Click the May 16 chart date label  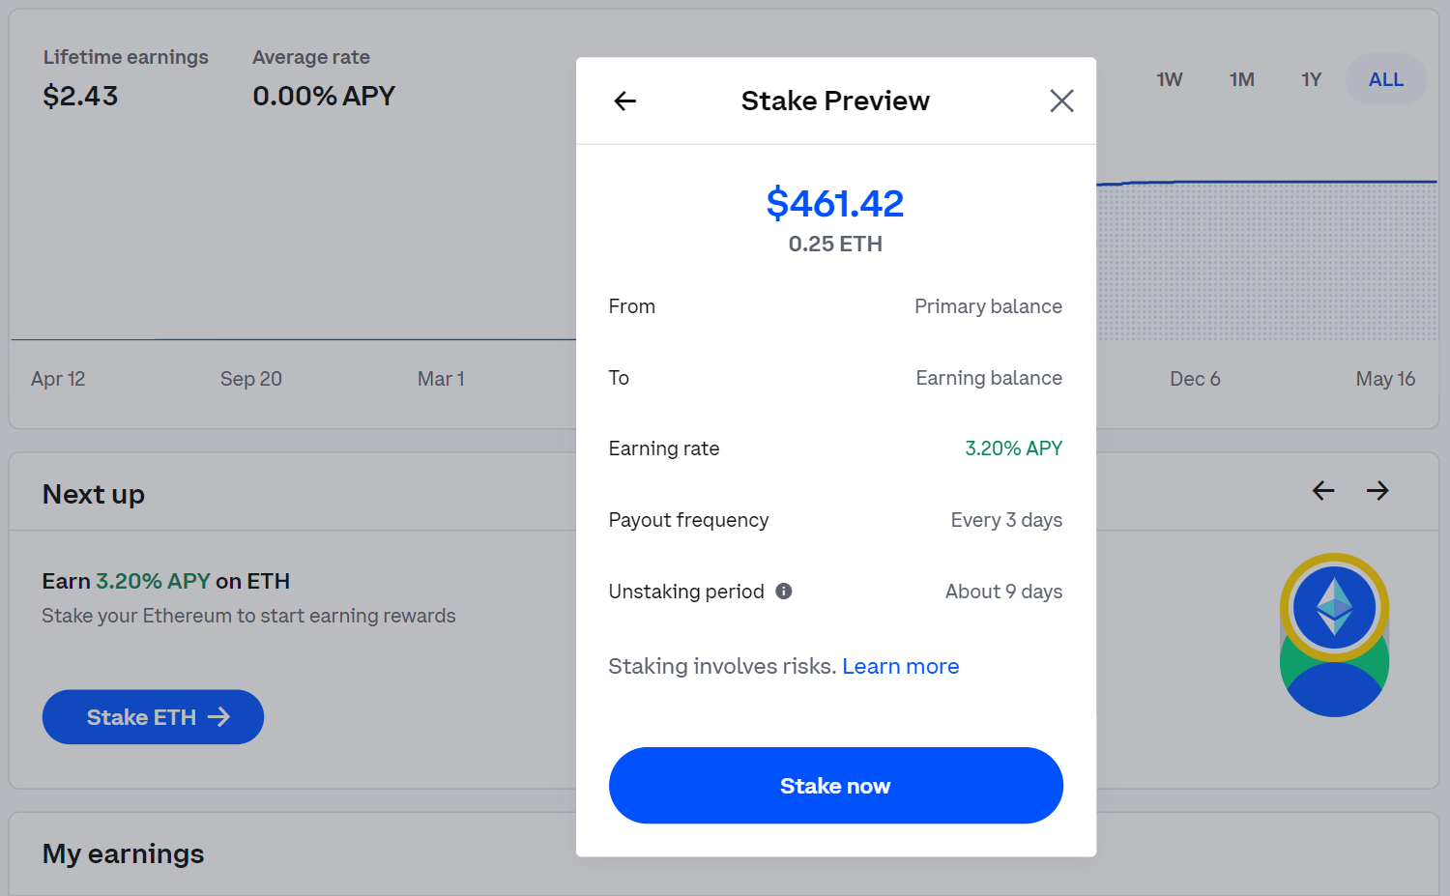1385,379
